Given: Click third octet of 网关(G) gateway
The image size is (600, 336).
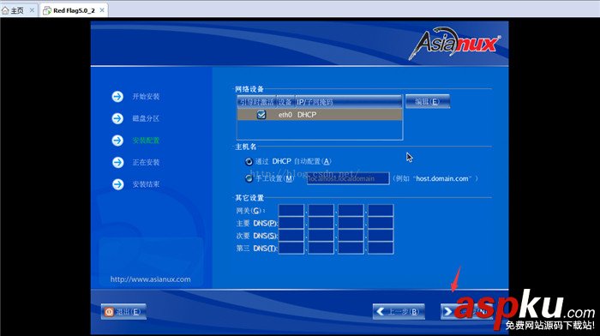Looking at the screenshot, I should click(x=351, y=211).
